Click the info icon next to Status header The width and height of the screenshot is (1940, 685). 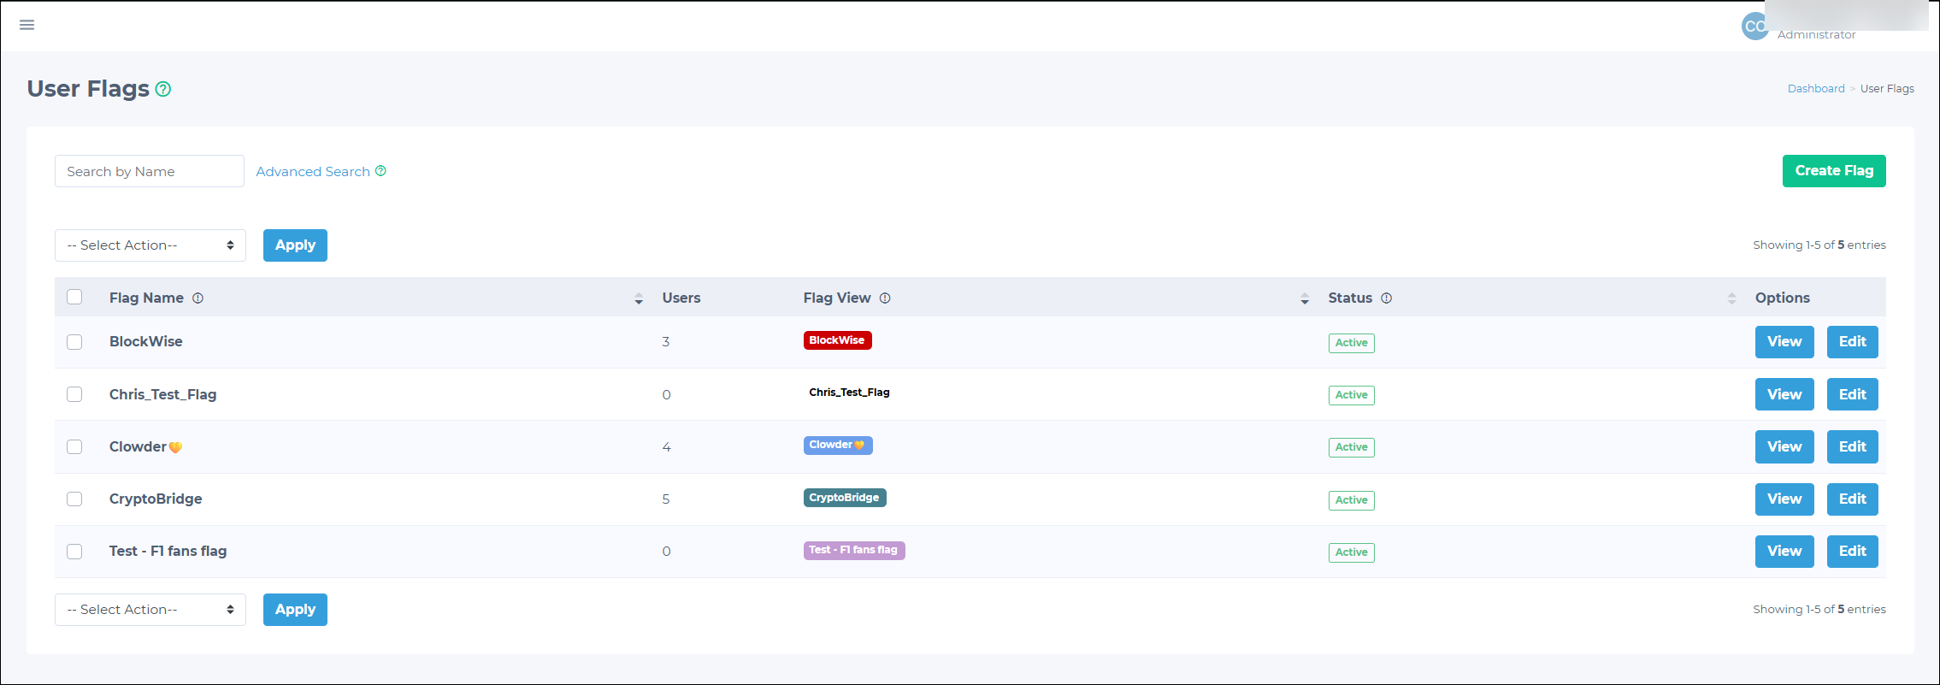pyautogui.click(x=1387, y=298)
